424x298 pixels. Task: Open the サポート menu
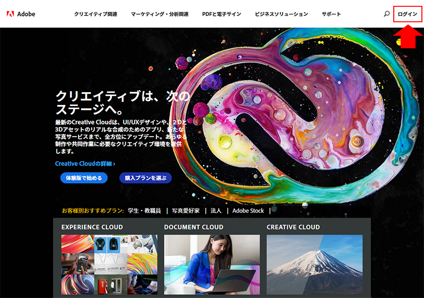331,14
